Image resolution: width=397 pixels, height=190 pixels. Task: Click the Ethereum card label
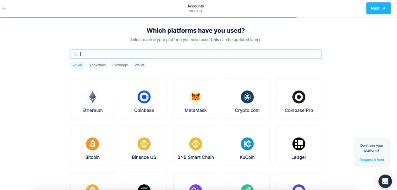click(x=92, y=111)
